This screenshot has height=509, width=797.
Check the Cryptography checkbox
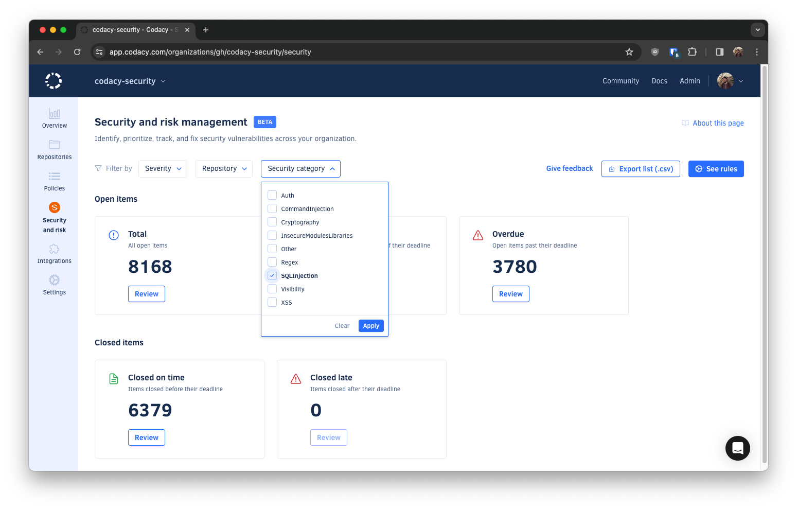tap(272, 222)
